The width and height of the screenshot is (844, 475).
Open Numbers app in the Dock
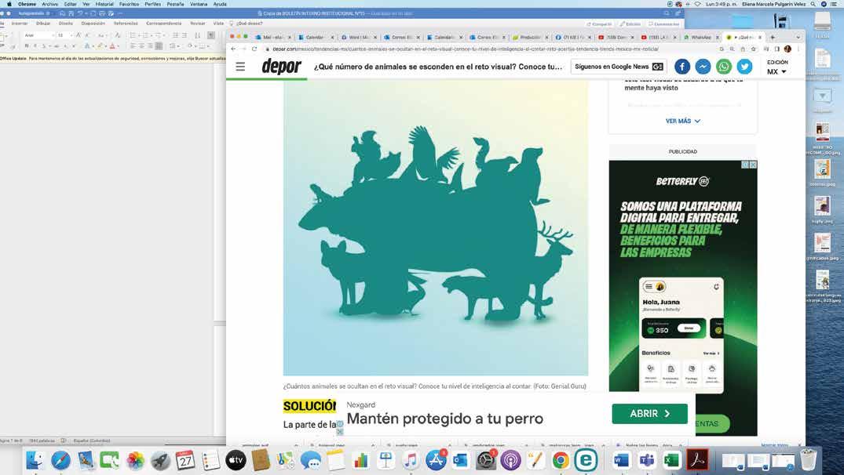point(360,460)
